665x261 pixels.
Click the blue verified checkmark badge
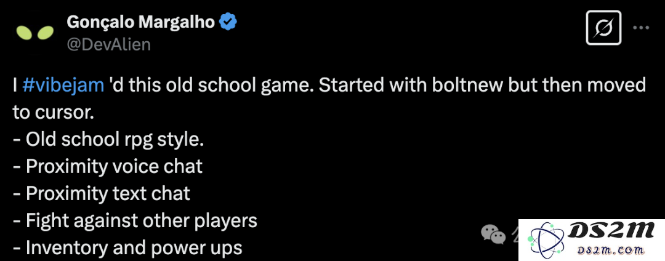(x=228, y=22)
